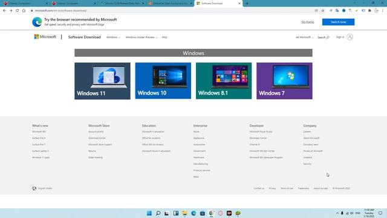Open the Download Center footer link

click(97, 138)
